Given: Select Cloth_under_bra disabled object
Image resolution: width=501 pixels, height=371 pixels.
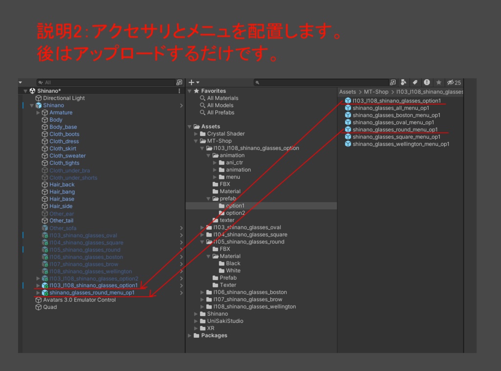Looking at the screenshot, I should pos(66,171).
